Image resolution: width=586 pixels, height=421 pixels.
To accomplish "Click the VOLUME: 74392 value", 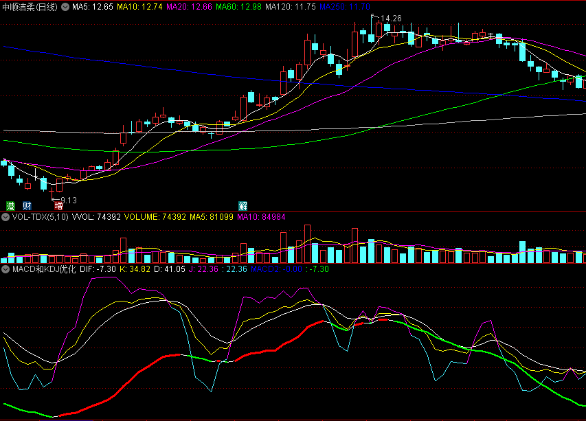I will point(155,217).
